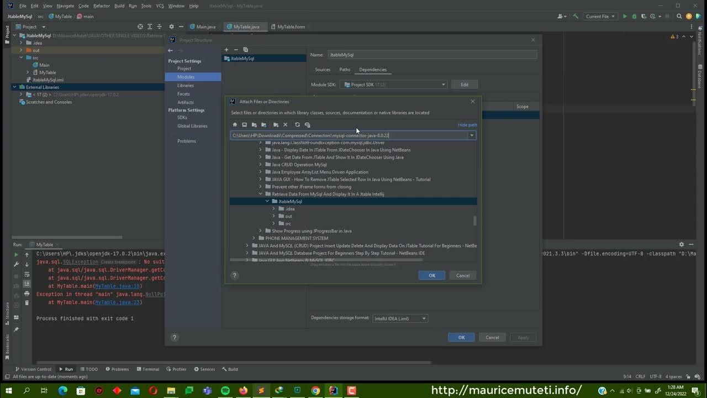Open path history dropdown in attach dialog
The image size is (707, 398).
pyautogui.click(x=472, y=135)
